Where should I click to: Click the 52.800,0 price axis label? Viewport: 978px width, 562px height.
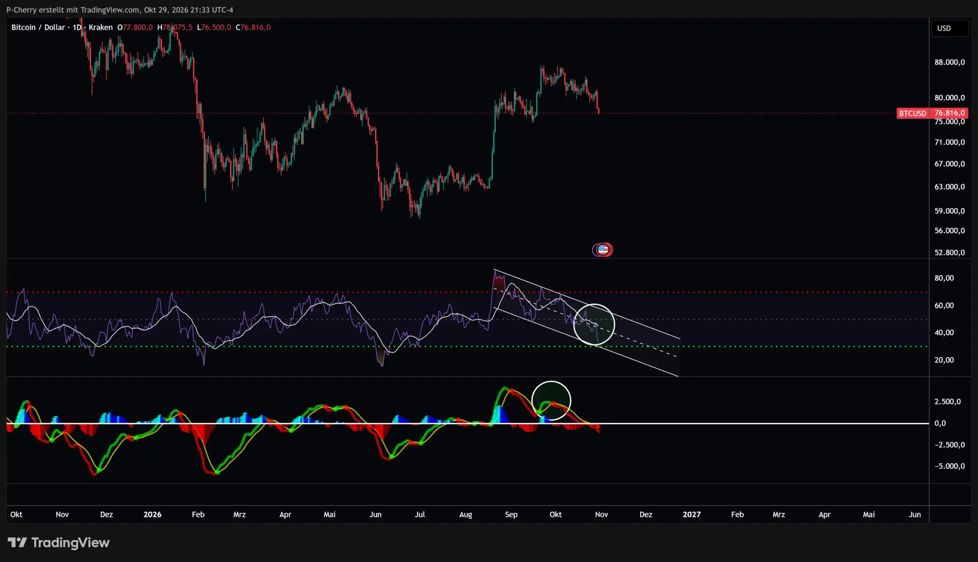click(950, 252)
